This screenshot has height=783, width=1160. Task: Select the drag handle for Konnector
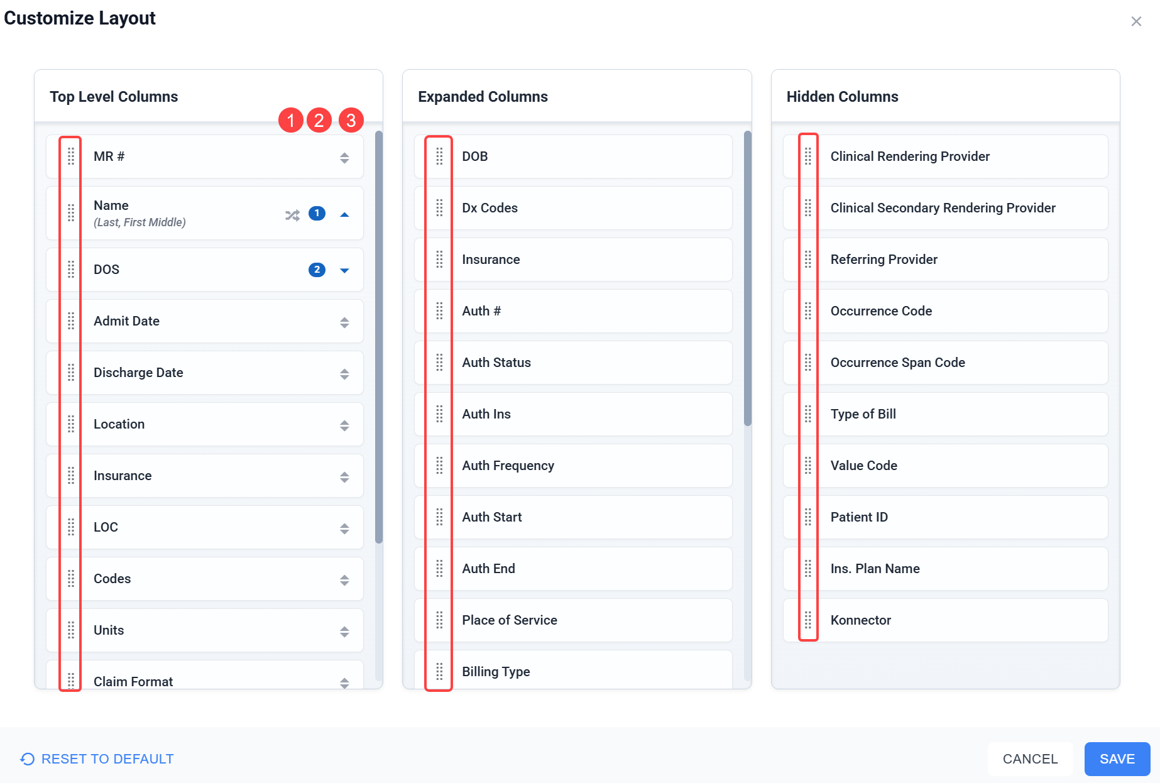(x=808, y=620)
